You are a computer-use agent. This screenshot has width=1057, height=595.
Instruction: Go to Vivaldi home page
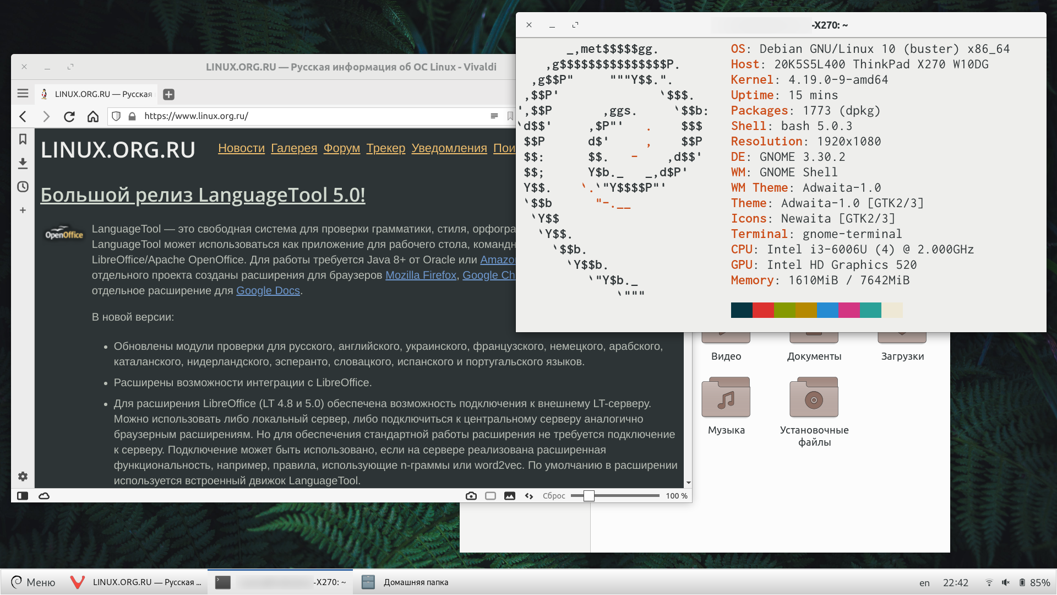coord(93,116)
